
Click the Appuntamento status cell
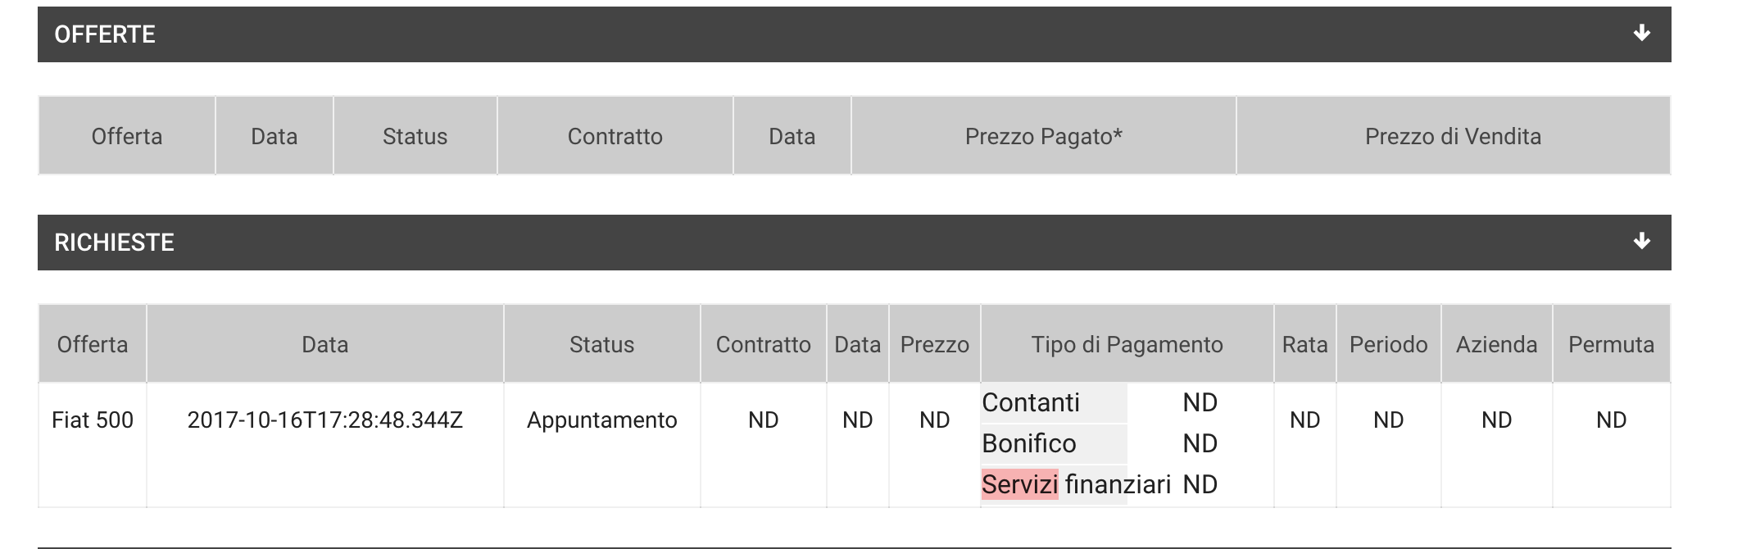(601, 420)
